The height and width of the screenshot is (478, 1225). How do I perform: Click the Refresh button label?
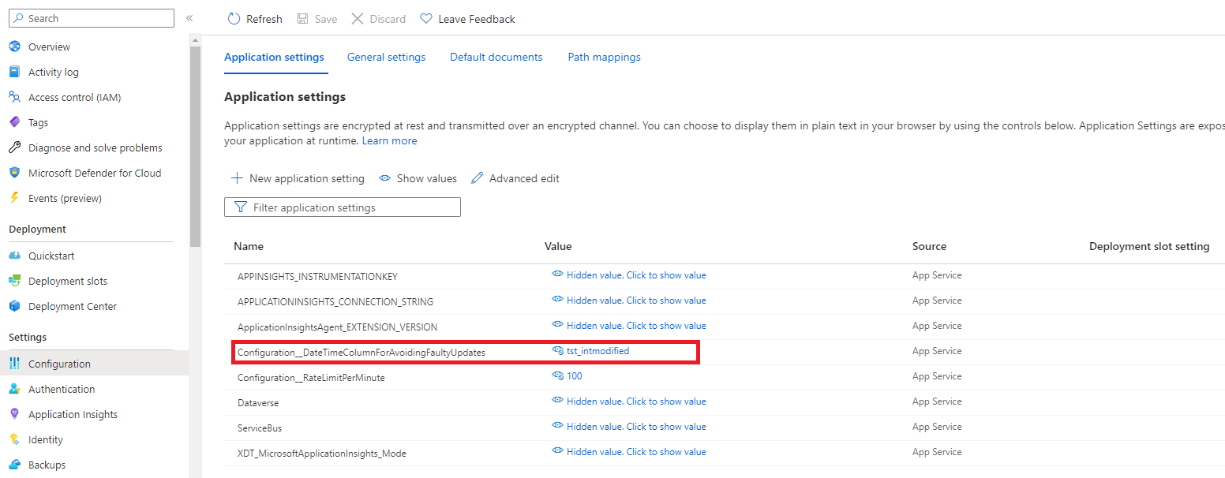click(x=264, y=19)
